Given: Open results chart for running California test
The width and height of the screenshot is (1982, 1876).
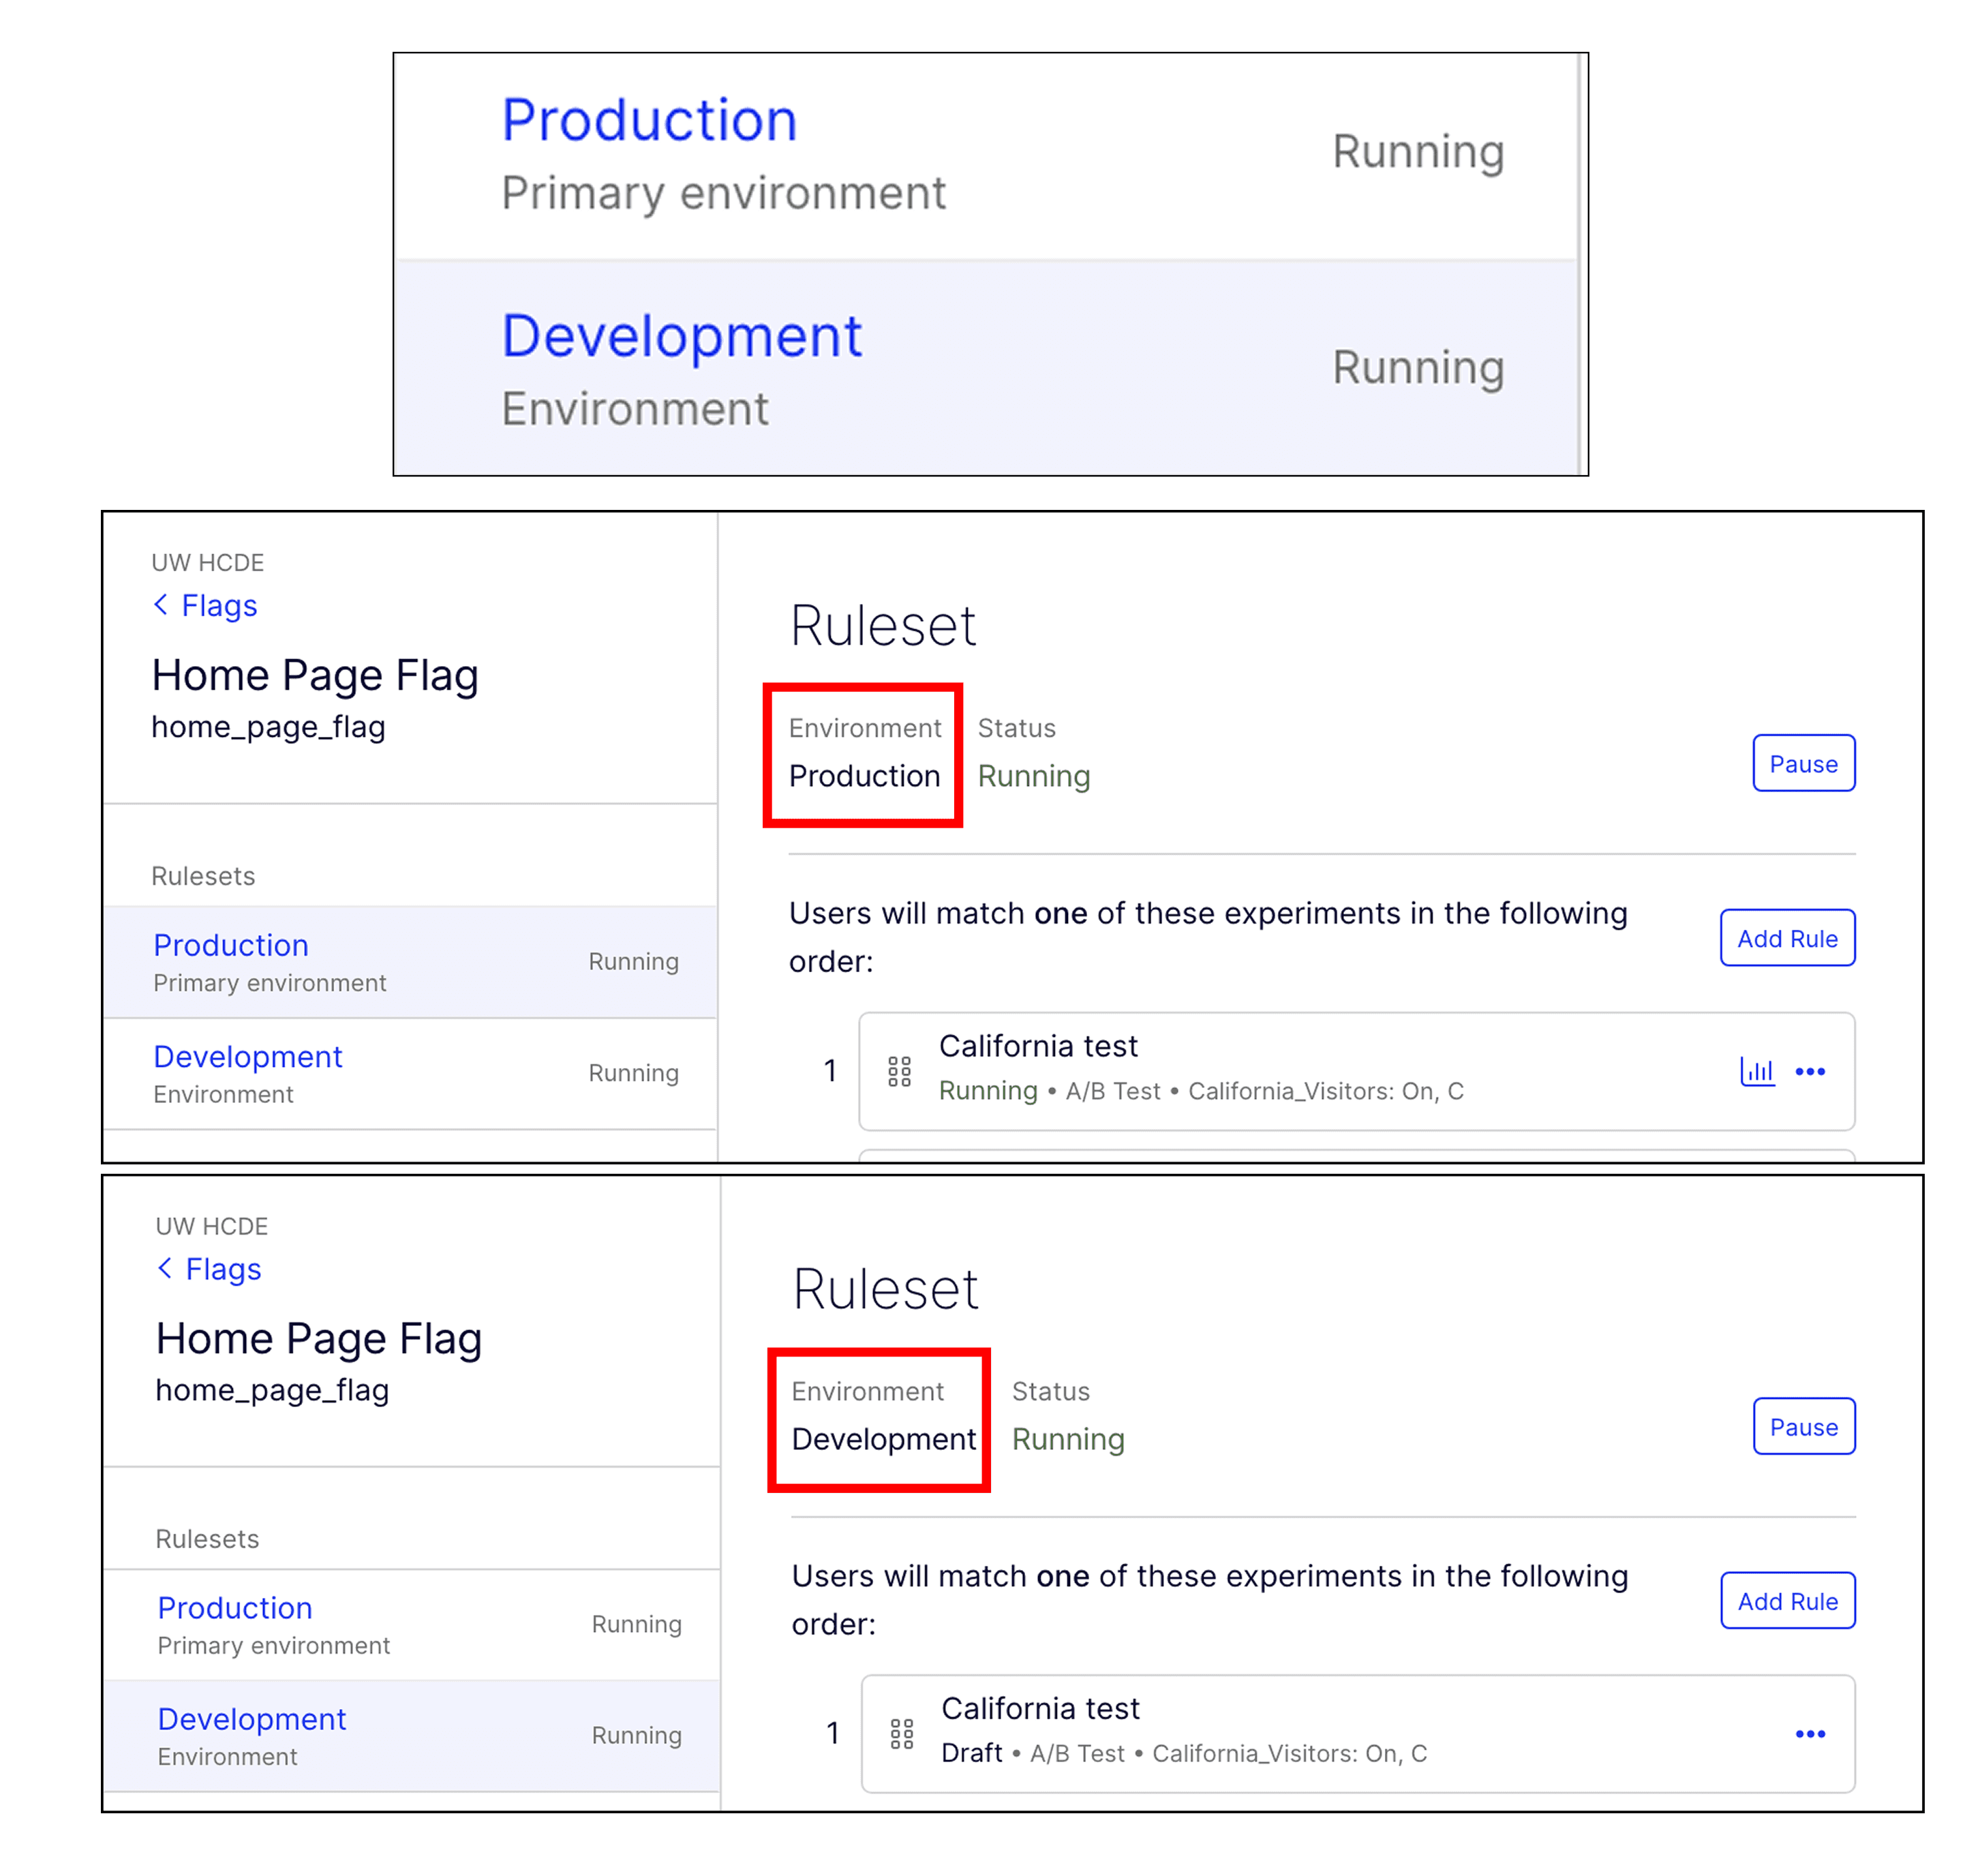Looking at the screenshot, I should tap(1757, 1071).
